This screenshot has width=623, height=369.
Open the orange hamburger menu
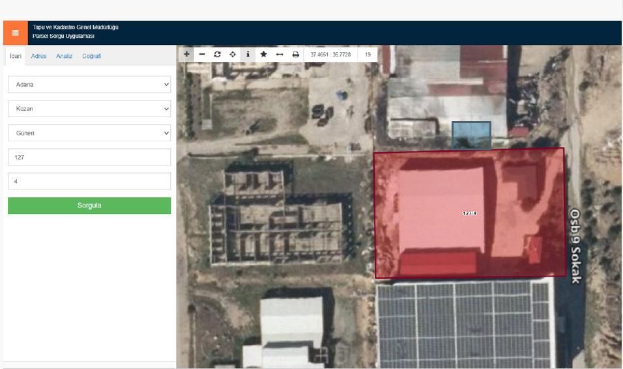15,33
